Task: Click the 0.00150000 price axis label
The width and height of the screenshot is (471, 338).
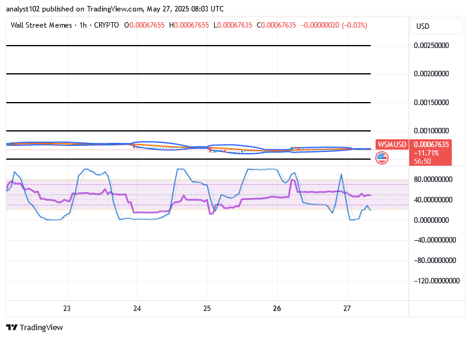Action: point(431,103)
